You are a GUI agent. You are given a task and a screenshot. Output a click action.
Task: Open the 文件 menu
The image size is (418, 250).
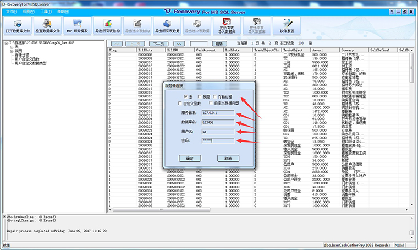[x=12, y=12]
